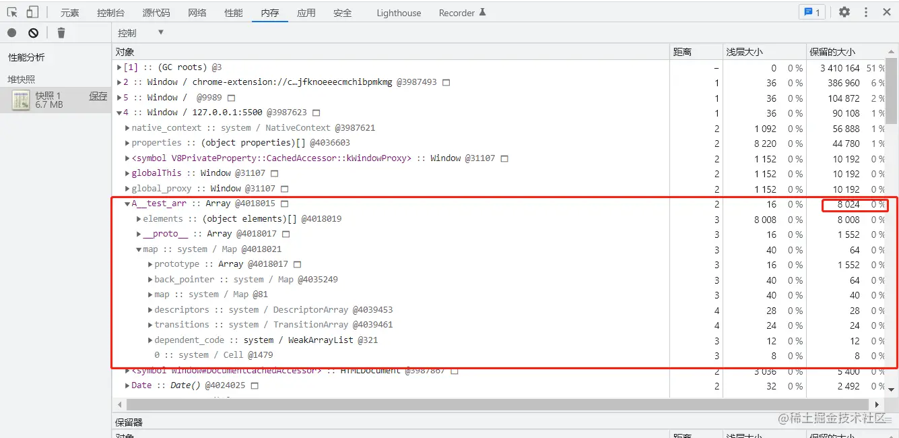Screen dimensions: 899x438
Task: Click the inspect element selector icon
Action: [x=12, y=12]
